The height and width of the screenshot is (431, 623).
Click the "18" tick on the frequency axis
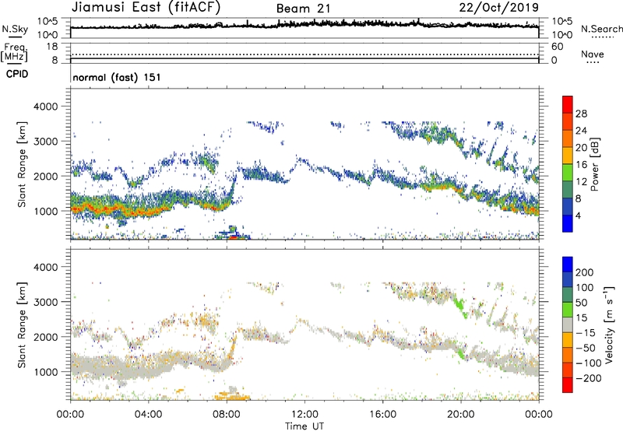point(52,47)
